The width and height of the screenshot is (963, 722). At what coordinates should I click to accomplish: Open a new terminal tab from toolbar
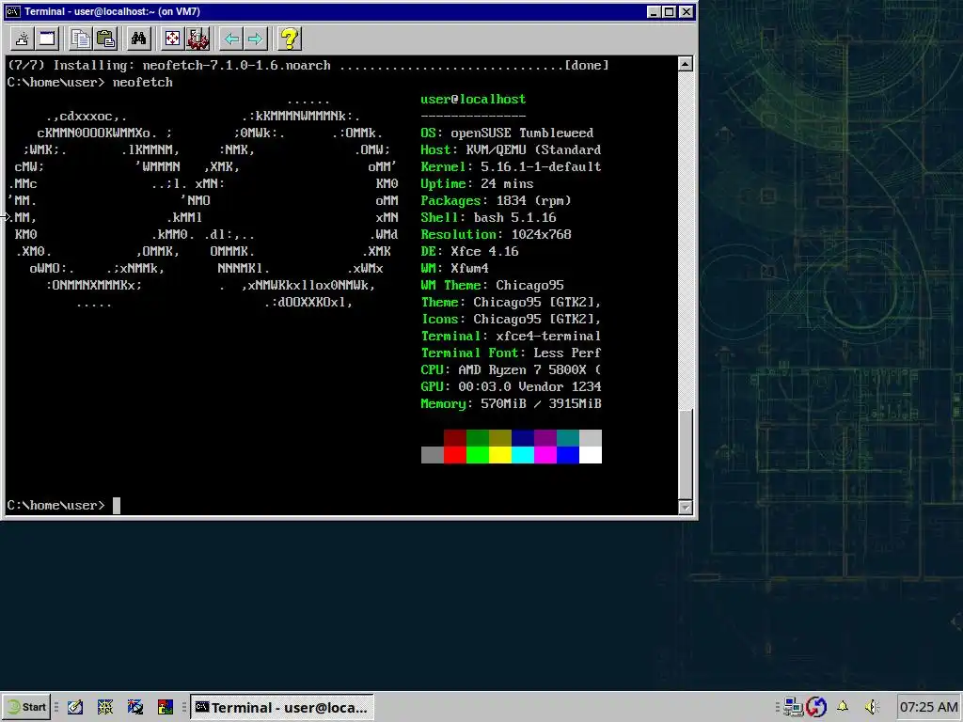(x=23, y=39)
